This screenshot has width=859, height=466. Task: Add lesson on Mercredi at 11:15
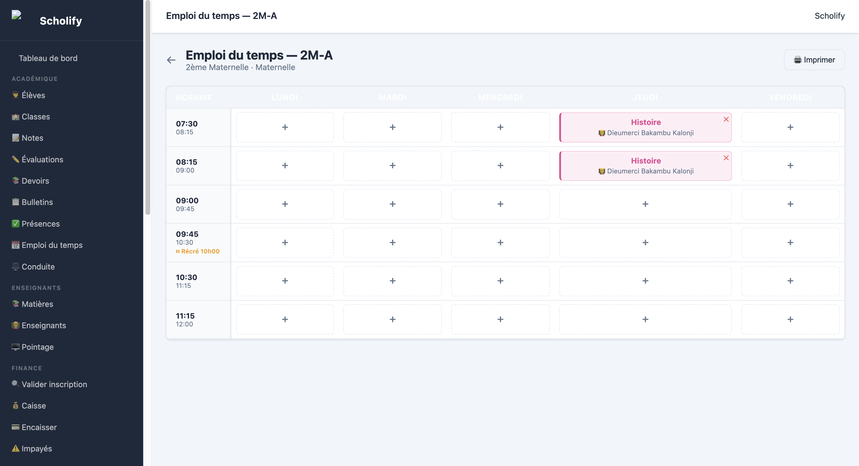coord(500,320)
